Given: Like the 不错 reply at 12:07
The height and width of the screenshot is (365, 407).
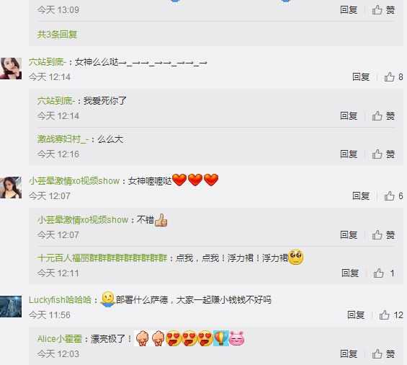Looking at the screenshot, I should pyautogui.click(x=383, y=235).
